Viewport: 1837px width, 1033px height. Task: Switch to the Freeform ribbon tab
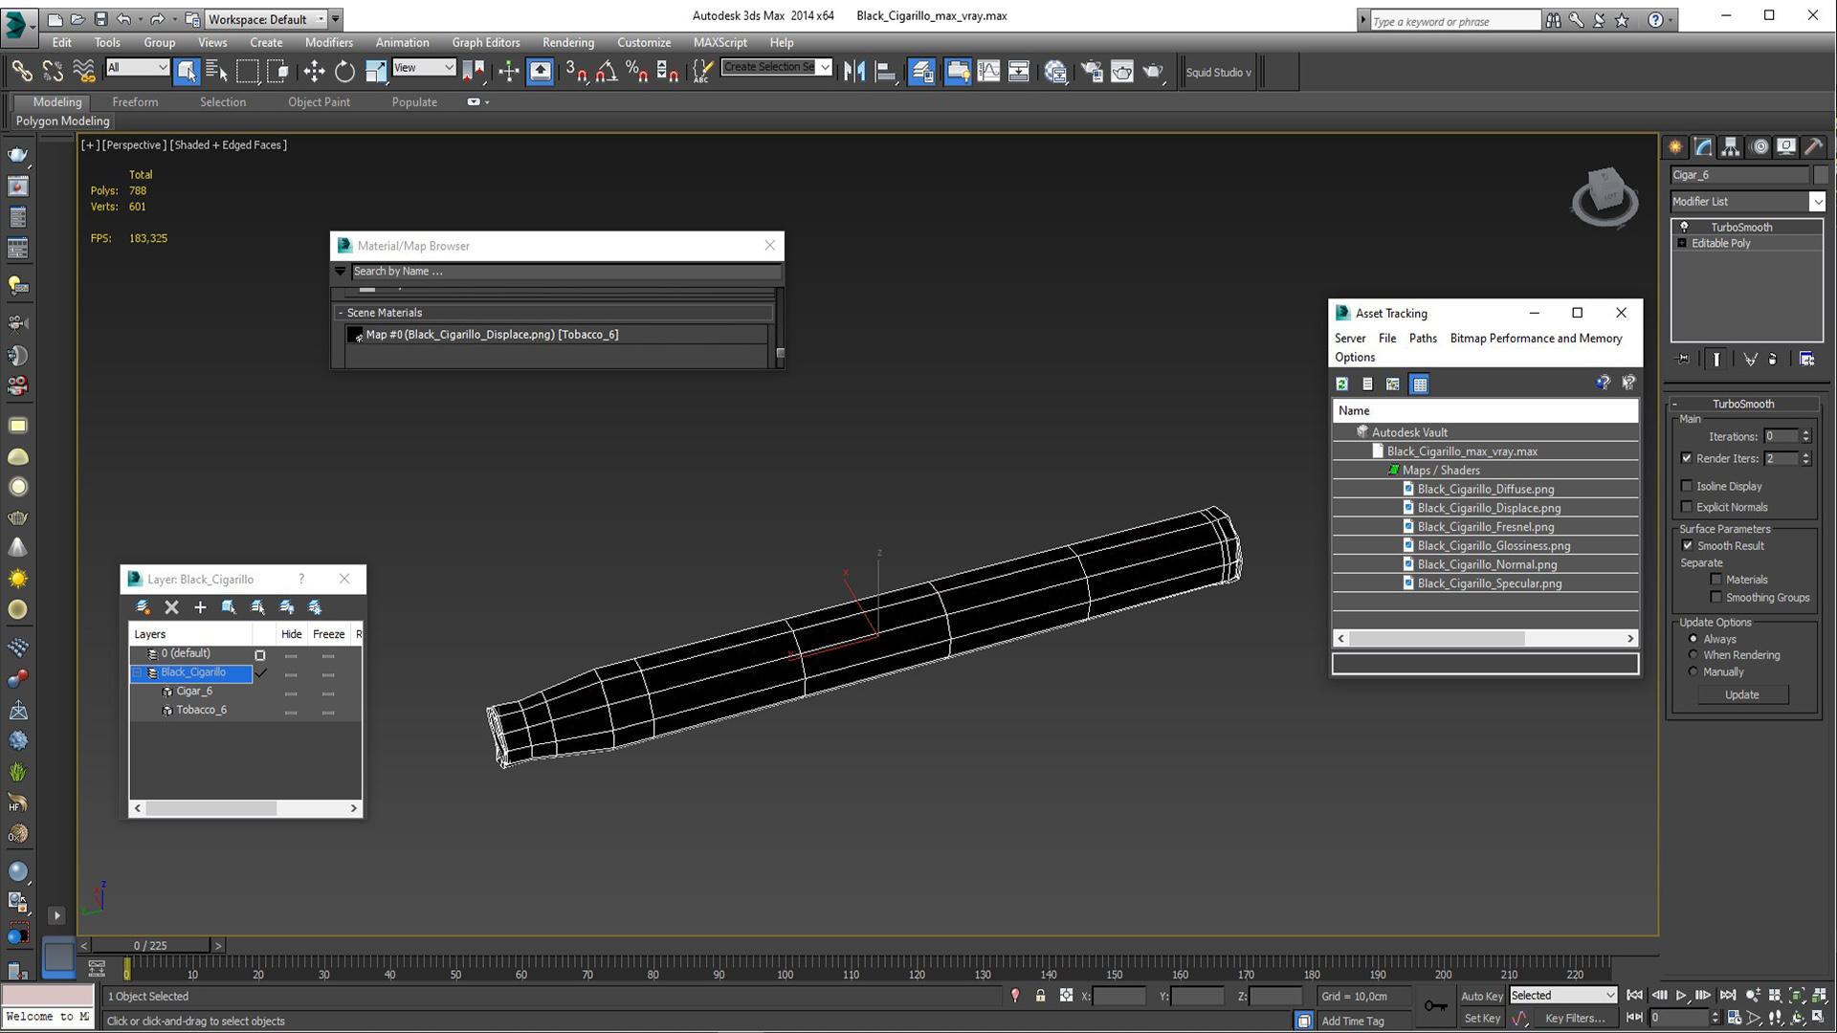tap(135, 101)
